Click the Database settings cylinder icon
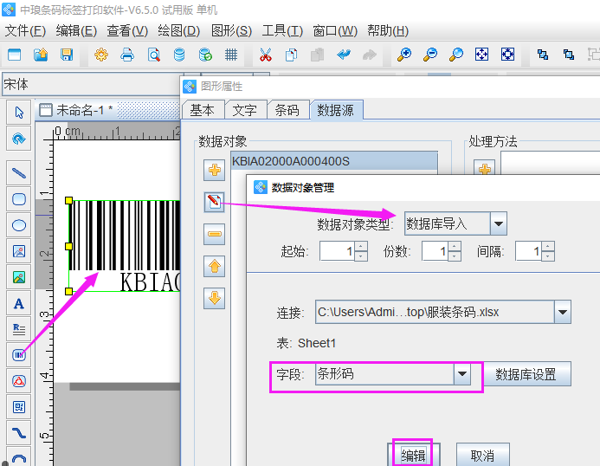This screenshot has height=466, width=600. tap(179, 55)
